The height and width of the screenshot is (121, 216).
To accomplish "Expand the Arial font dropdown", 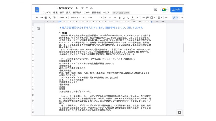I will point(95,17).
